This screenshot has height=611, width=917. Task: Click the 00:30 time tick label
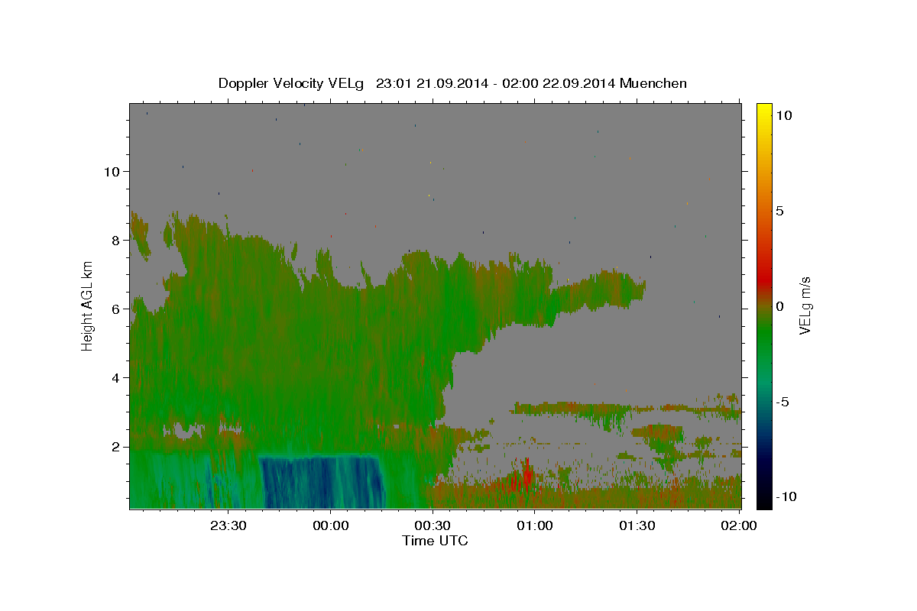point(433,525)
